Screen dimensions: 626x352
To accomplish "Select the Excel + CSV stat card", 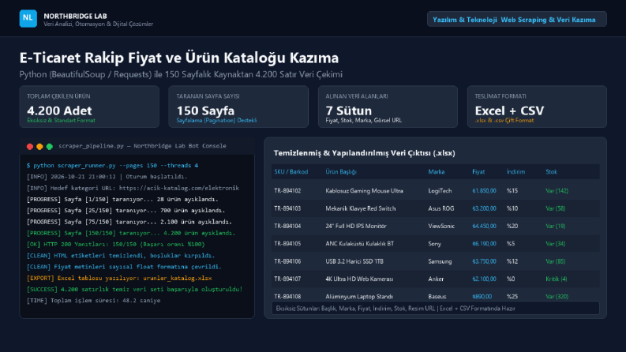I will point(537,107).
